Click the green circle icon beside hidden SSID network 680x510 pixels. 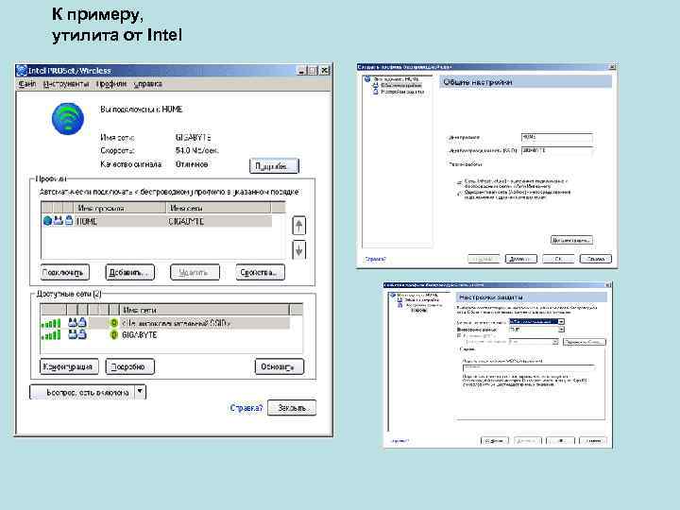coord(113,323)
